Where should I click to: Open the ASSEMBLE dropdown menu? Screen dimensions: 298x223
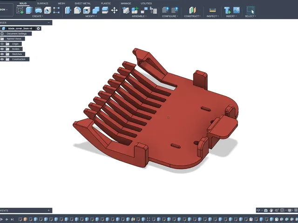tap(139, 16)
